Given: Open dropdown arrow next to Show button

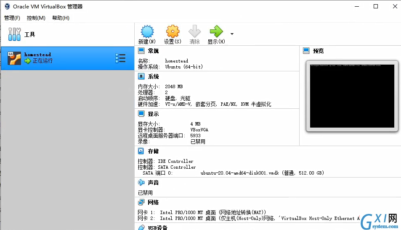Looking at the screenshot, I should click(232, 34).
